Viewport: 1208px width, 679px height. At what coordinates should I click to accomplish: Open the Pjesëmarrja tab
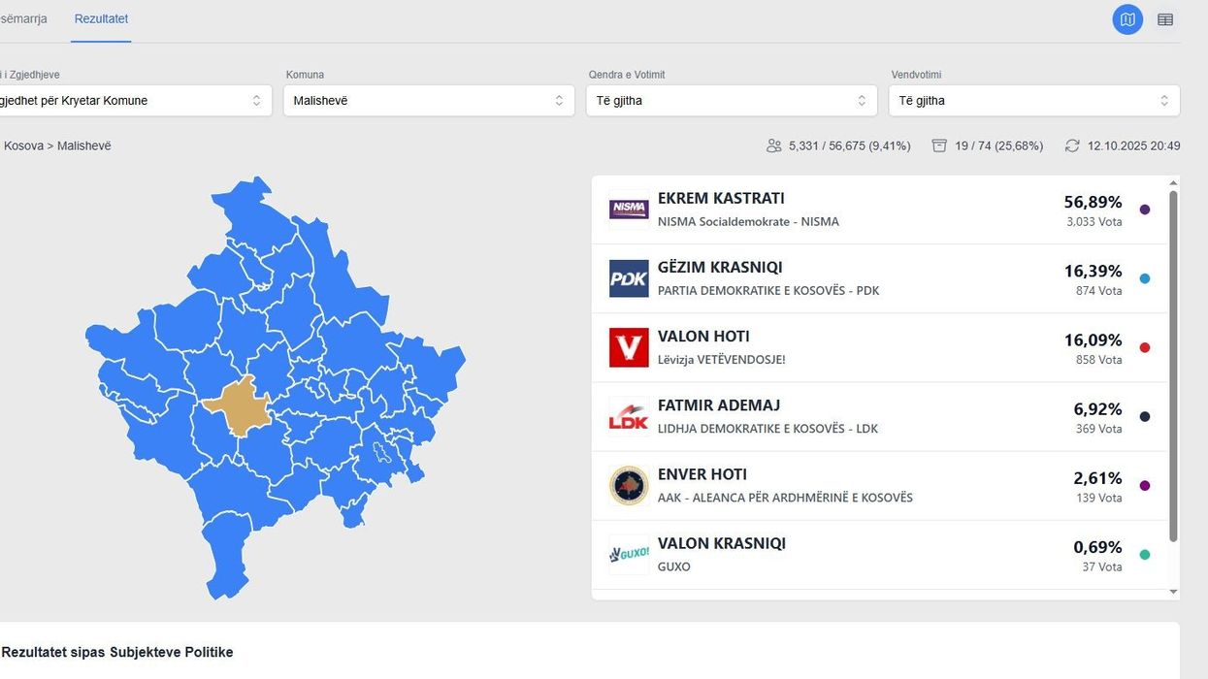(23, 17)
